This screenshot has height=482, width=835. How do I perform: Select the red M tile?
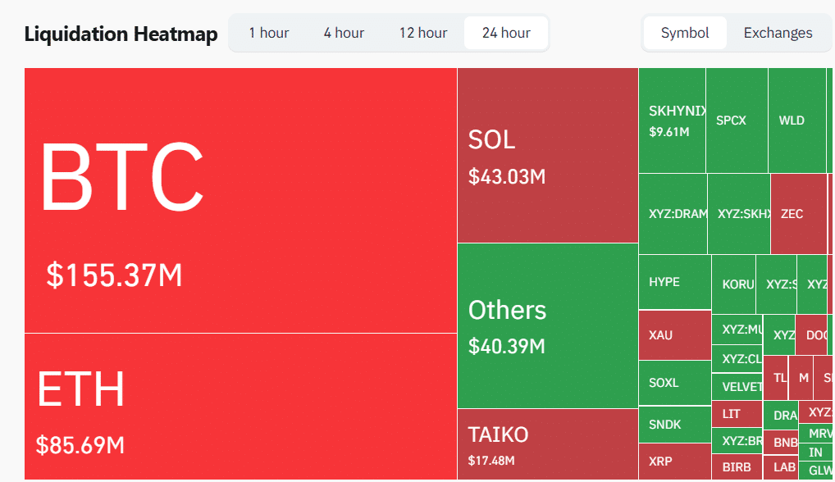(801, 378)
